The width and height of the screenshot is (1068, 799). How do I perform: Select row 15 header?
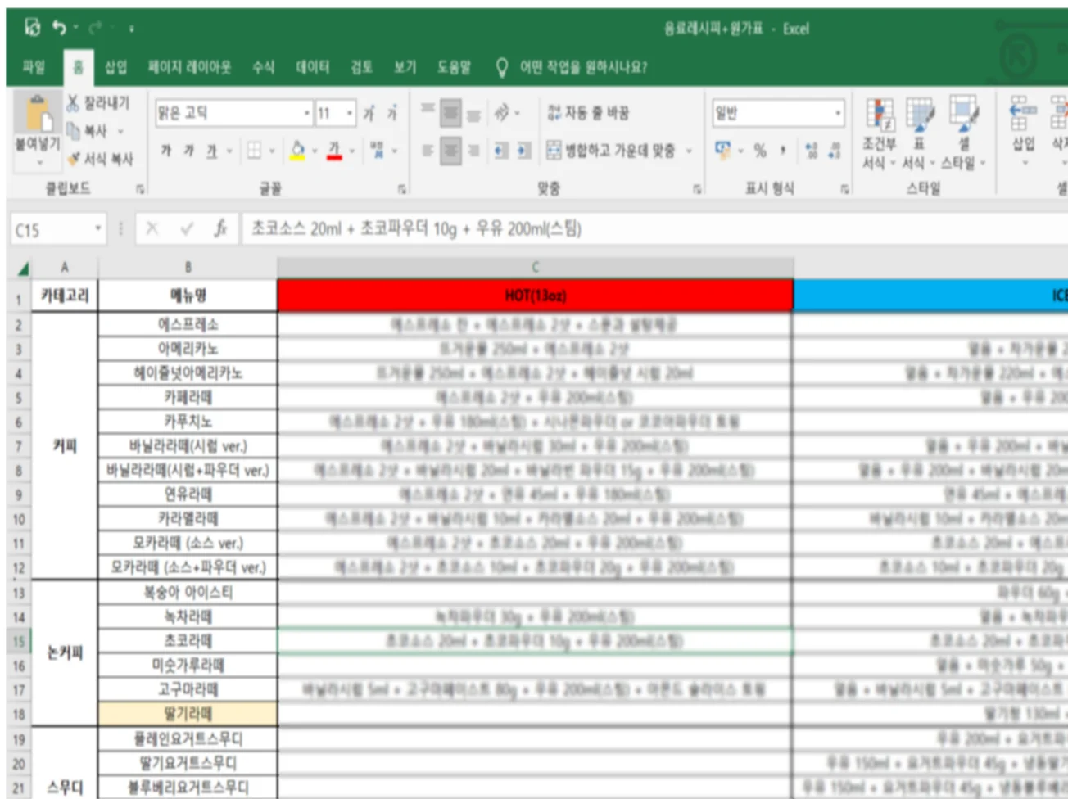coord(19,641)
